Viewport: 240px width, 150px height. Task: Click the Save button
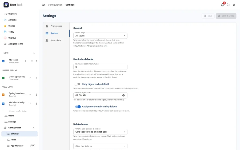[208, 16]
